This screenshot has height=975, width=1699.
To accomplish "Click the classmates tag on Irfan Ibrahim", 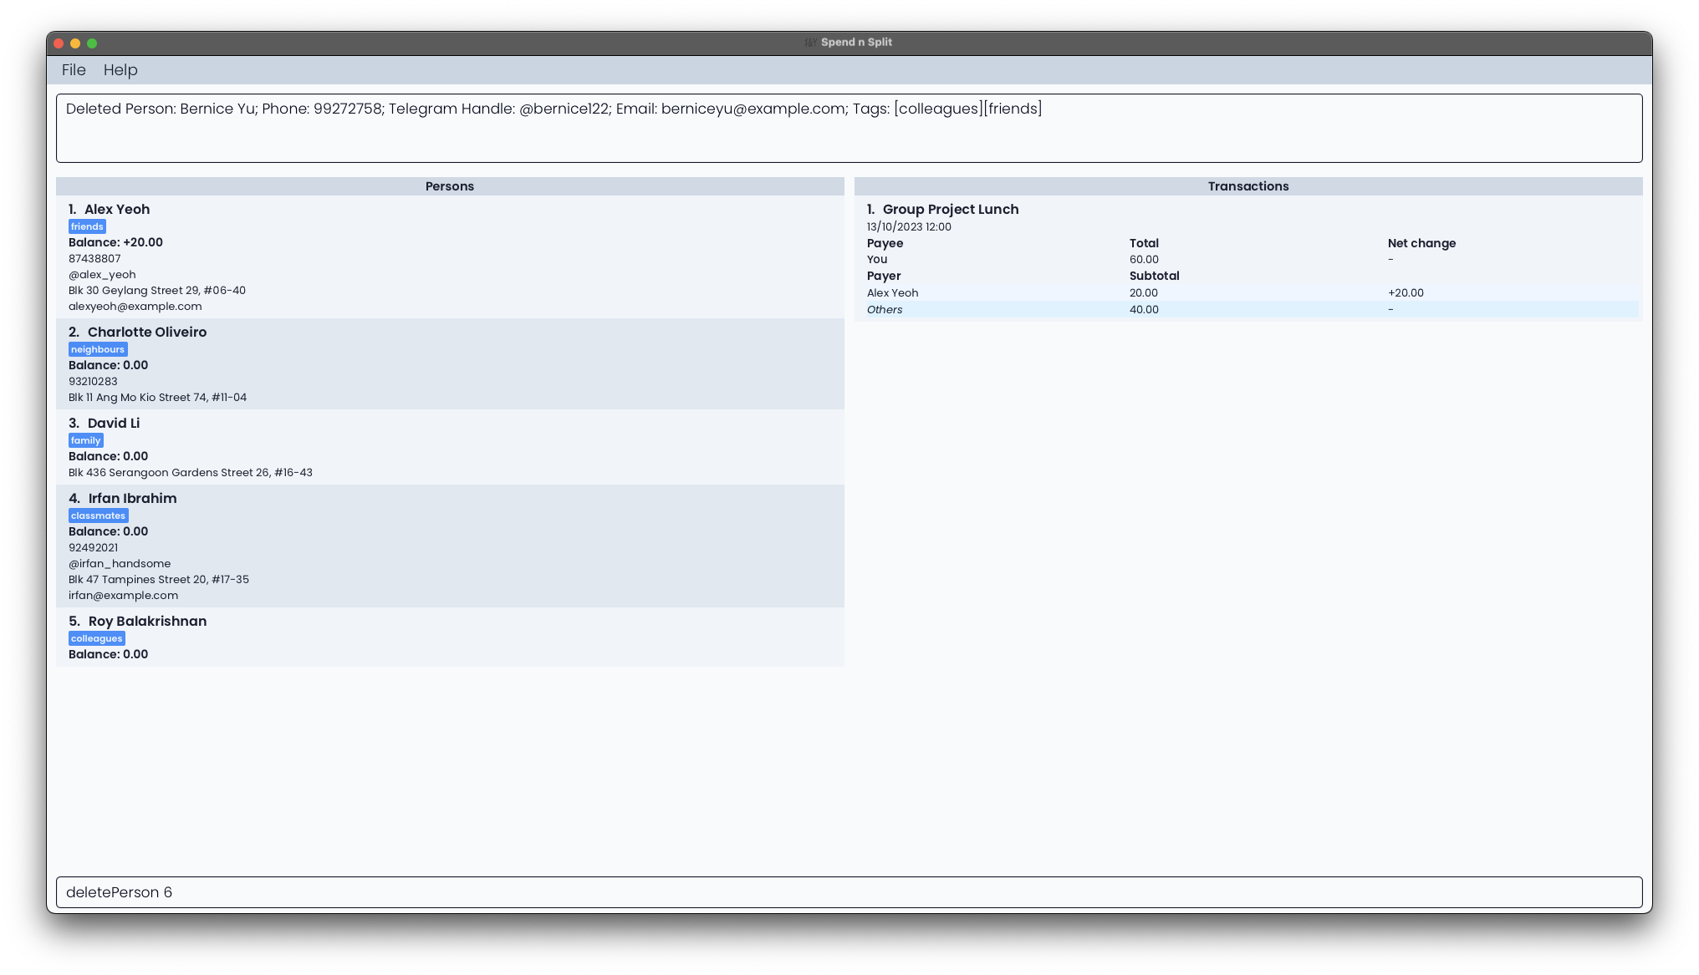I will [x=98, y=515].
